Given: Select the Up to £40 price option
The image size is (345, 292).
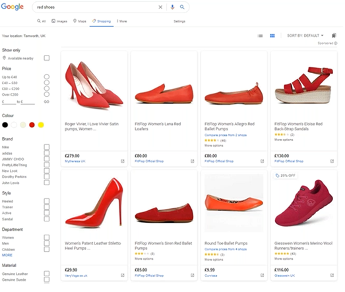Looking at the screenshot, I should pos(47,76).
